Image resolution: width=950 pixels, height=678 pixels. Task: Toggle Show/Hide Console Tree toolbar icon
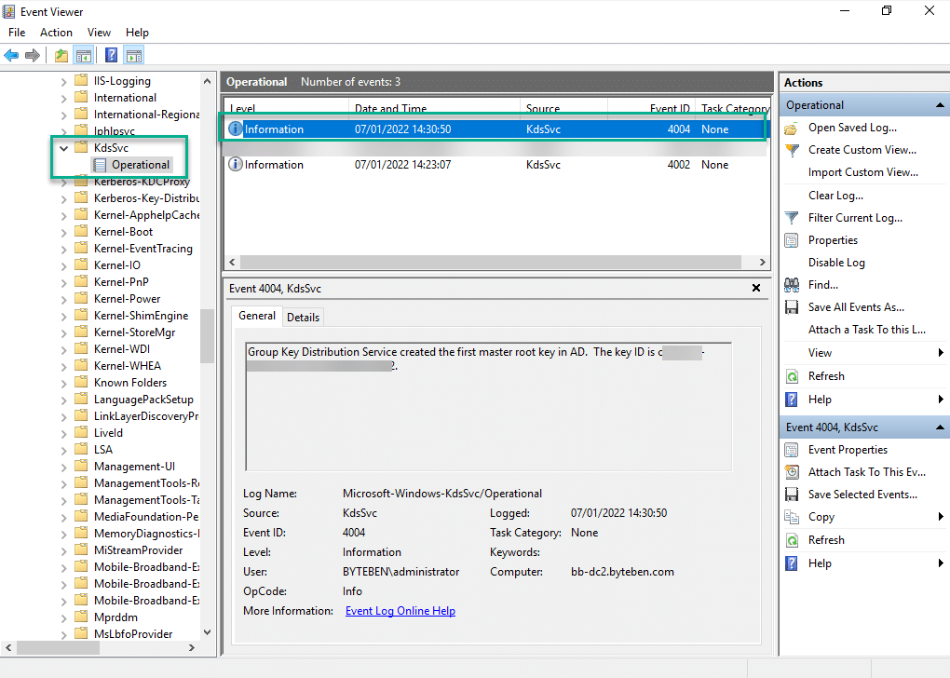coord(84,56)
